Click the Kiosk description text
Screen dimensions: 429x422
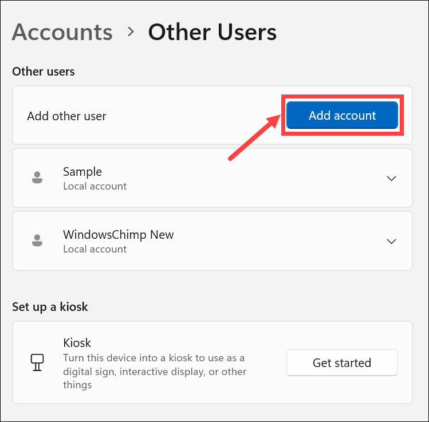pos(155,371)
